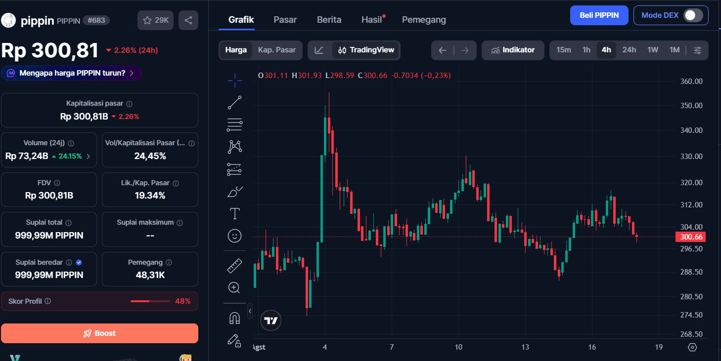This screenshot has width=721, height=361.
Task: Click the 24,45% Vol/Kapitalisasi value
Action: point(150,156)
